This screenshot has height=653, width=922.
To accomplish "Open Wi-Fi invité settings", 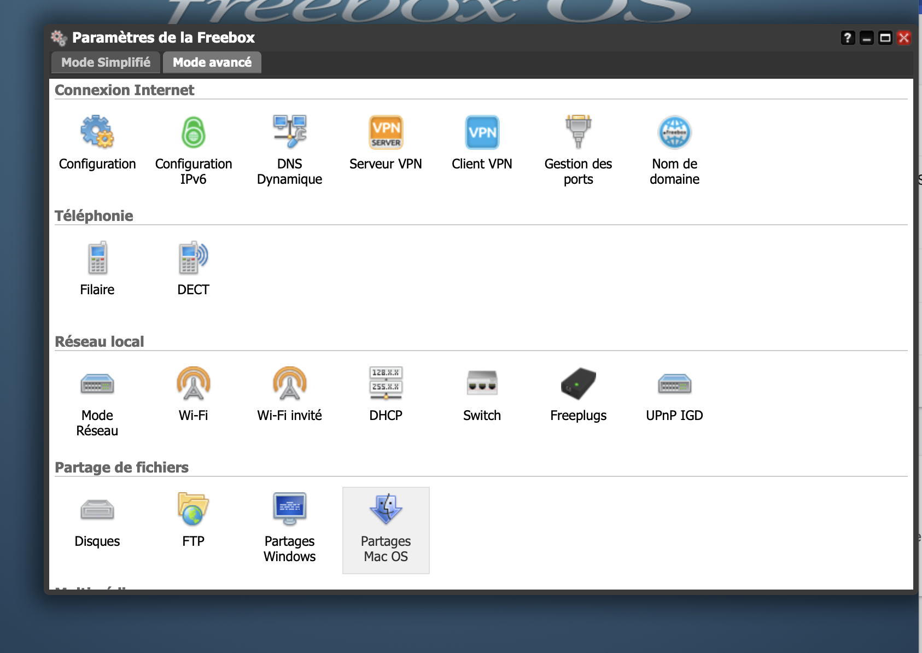I will pyautogui.click(x=290, y=395).
